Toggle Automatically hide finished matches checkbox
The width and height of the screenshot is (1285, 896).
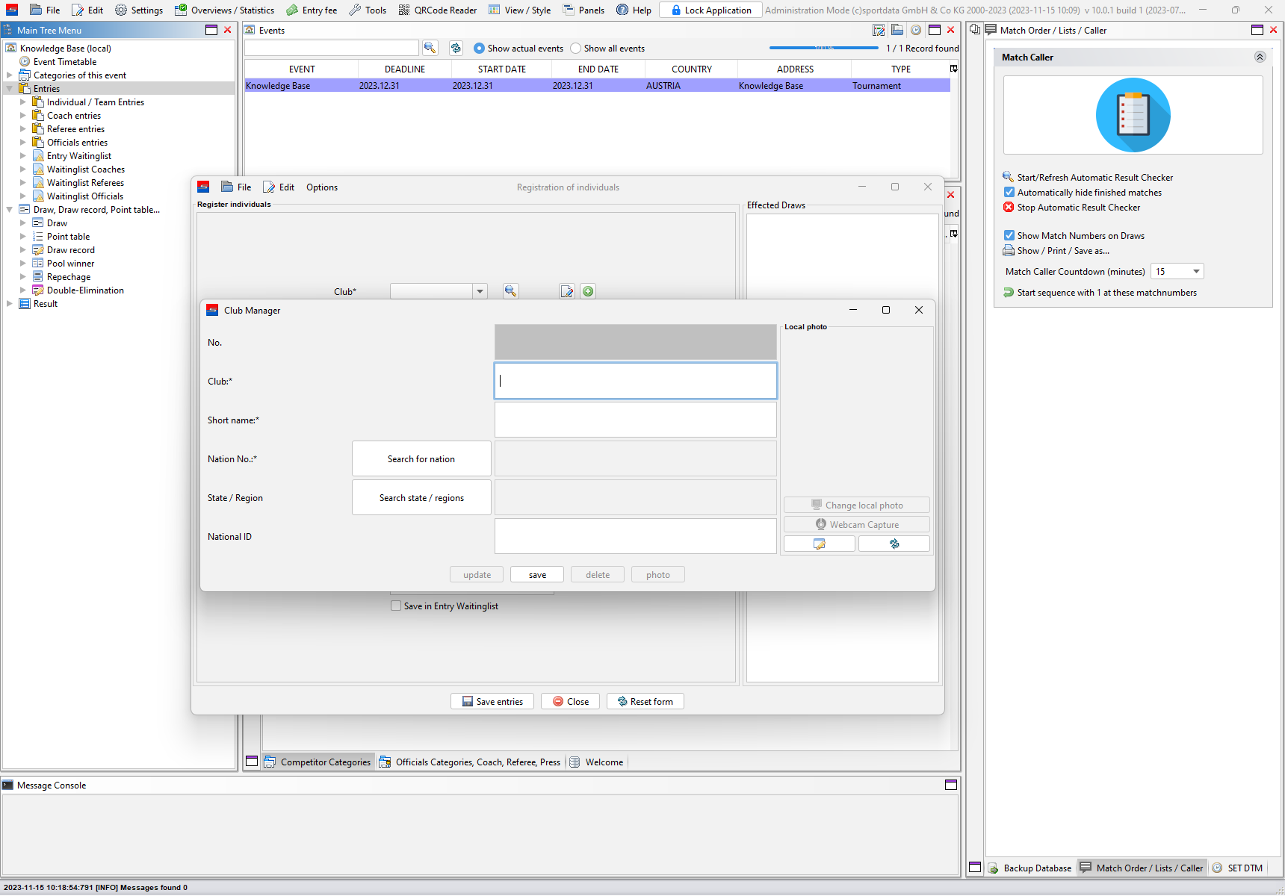pos(1009,193)
